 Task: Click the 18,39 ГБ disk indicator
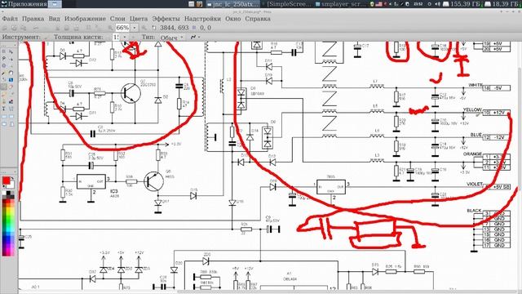(503, 4)
